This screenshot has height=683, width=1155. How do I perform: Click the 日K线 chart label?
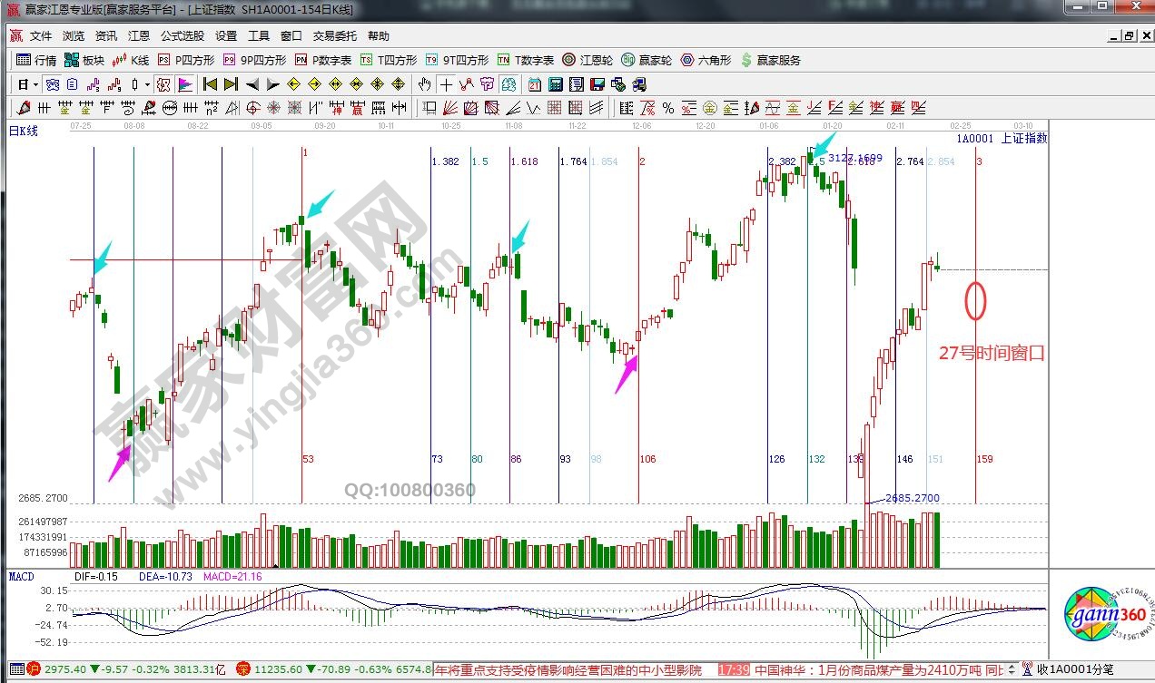click(24, 132)
